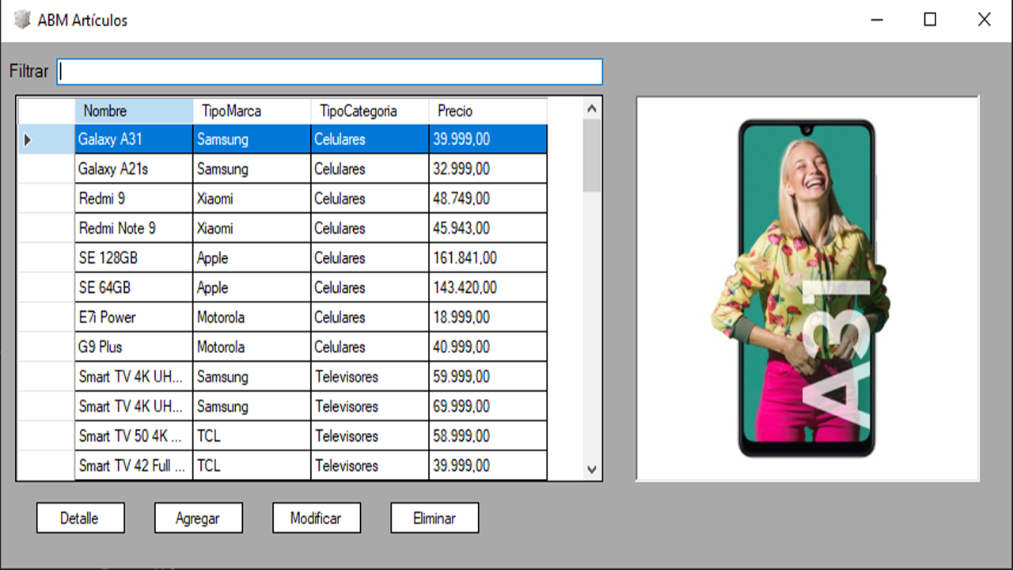
Task: Open the Detalle button
Action: [80, 519]
